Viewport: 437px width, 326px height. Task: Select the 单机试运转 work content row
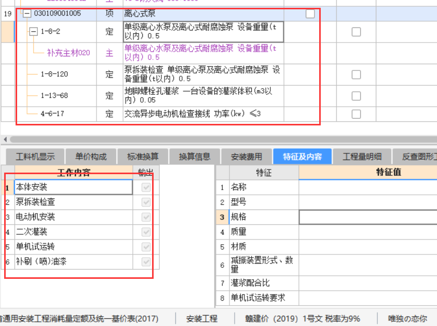click(74, 247)
